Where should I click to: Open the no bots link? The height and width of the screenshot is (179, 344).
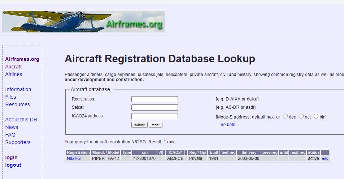(228, 125)
